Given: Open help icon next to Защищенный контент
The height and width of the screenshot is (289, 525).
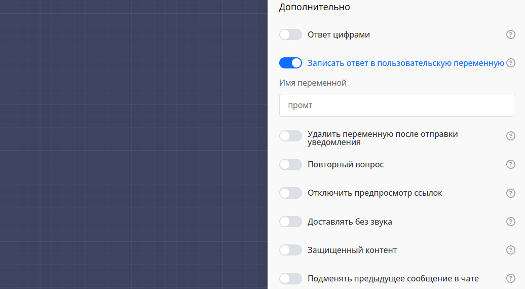Looking at the screenshot, I should coord(511,250).
